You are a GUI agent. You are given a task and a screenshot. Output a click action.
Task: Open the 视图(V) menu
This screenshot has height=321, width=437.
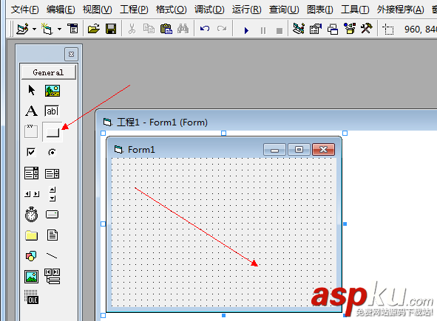coord(98,10)
